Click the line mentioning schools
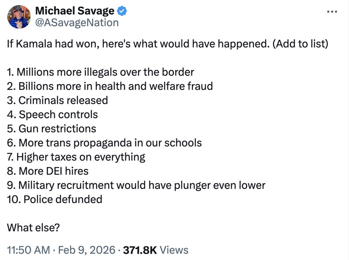The width and height of the screenshot is (349, 260). [105, 143]
